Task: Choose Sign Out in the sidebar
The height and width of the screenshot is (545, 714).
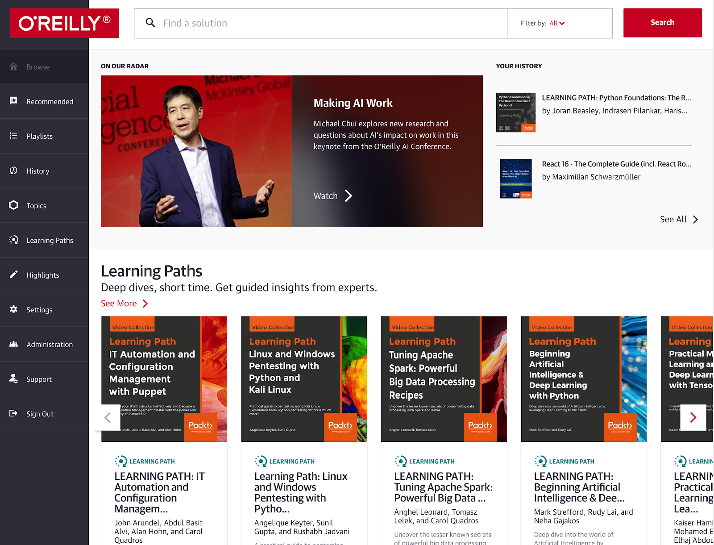Action: (44, 414)
